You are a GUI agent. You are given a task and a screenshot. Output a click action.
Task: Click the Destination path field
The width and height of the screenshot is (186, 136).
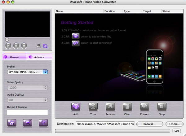tap(105, 124)
